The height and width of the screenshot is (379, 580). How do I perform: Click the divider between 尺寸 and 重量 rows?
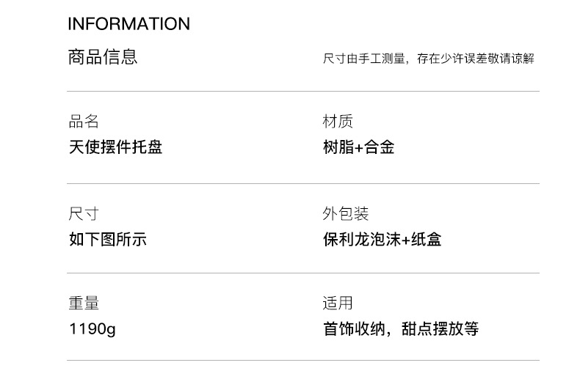tap(303, 273)
